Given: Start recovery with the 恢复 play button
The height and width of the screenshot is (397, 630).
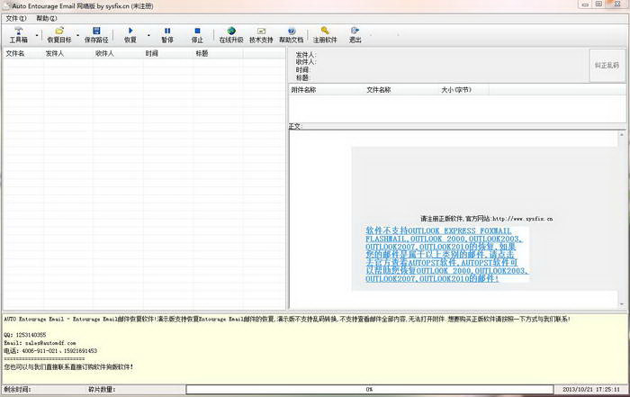Looking at the screenshot, I should (130, 35).
